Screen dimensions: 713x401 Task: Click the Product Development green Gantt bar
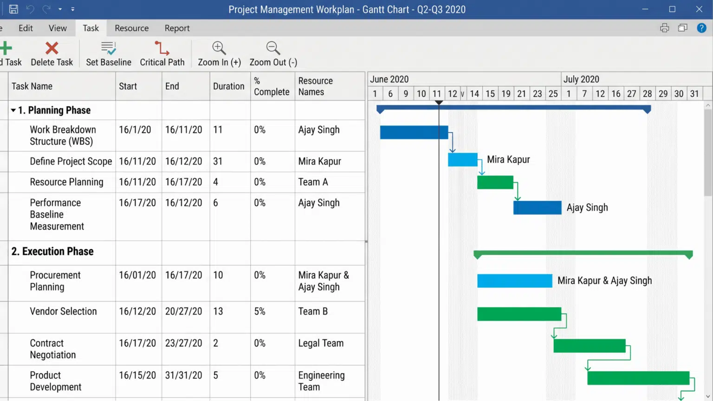tap(638, 378)
